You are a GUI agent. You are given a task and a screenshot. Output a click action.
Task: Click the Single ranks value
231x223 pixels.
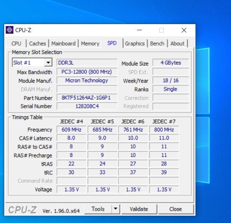[171, 89]
